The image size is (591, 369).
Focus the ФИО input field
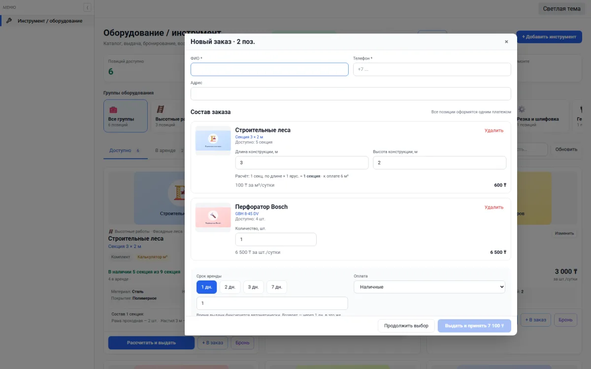pyautogui.click(x=269, y=69)
